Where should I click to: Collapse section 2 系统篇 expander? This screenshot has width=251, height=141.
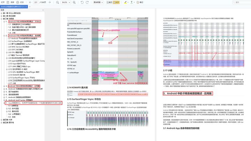tap(4, 35)
